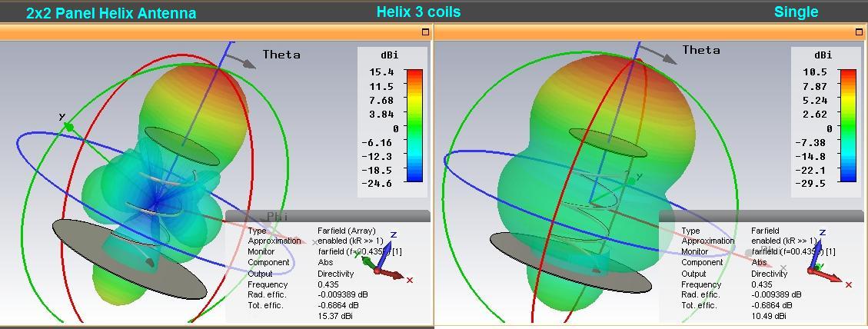
Task: Click the -22.1 legend value
Action: [x=812, y=170]
